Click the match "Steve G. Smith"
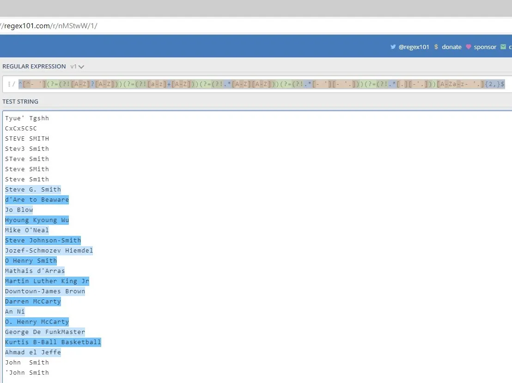 tap(33, 190)
